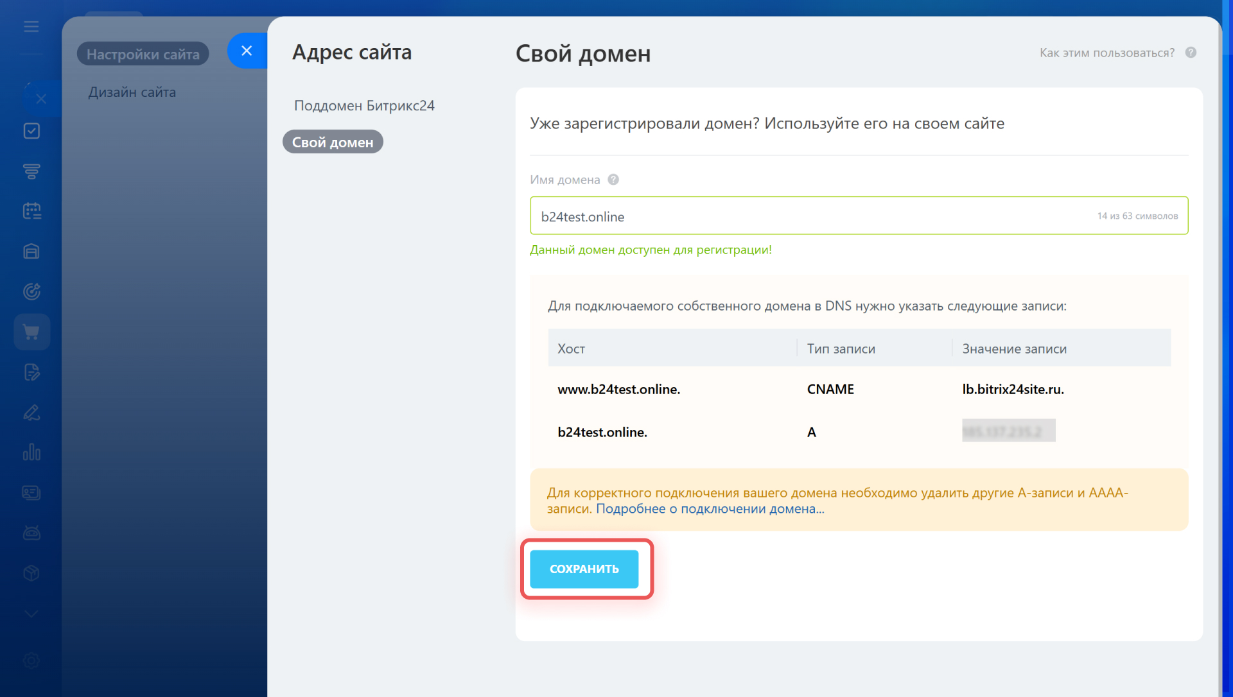Open the tasks checkmark sidebar icon
The width and height of the screenshot is (1233, 697).
(x=31, y=131)
